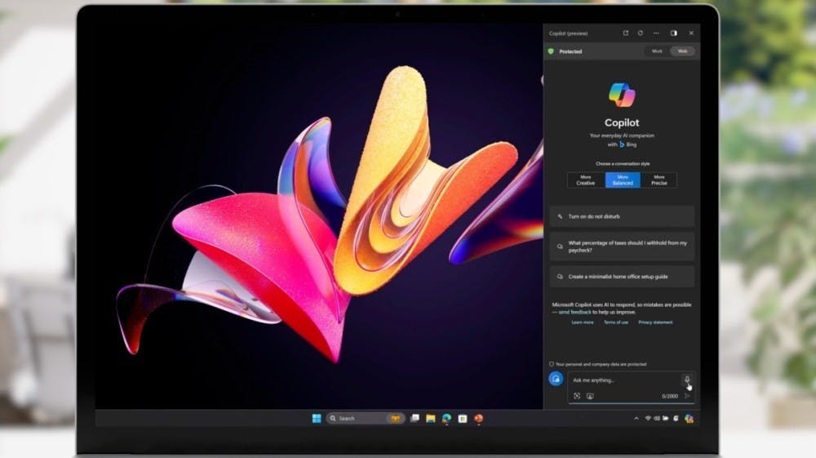Screen dimensions: 816x458
Task: Click the microphone icon in chat box
Action: [687, 379]
